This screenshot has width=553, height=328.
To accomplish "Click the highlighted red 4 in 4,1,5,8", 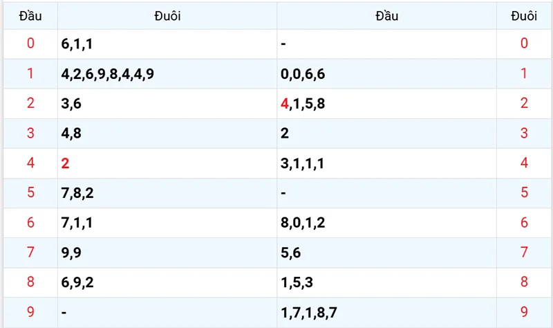I will pyautogui.click(x=285, y=104).
